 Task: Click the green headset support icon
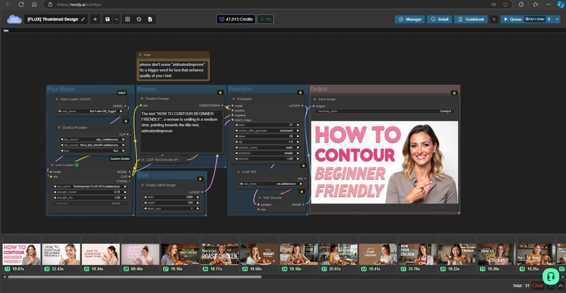coord(551,276)
